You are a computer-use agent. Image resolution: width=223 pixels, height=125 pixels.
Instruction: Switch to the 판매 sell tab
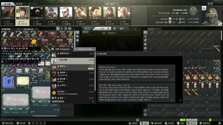(x=121, y=28)
